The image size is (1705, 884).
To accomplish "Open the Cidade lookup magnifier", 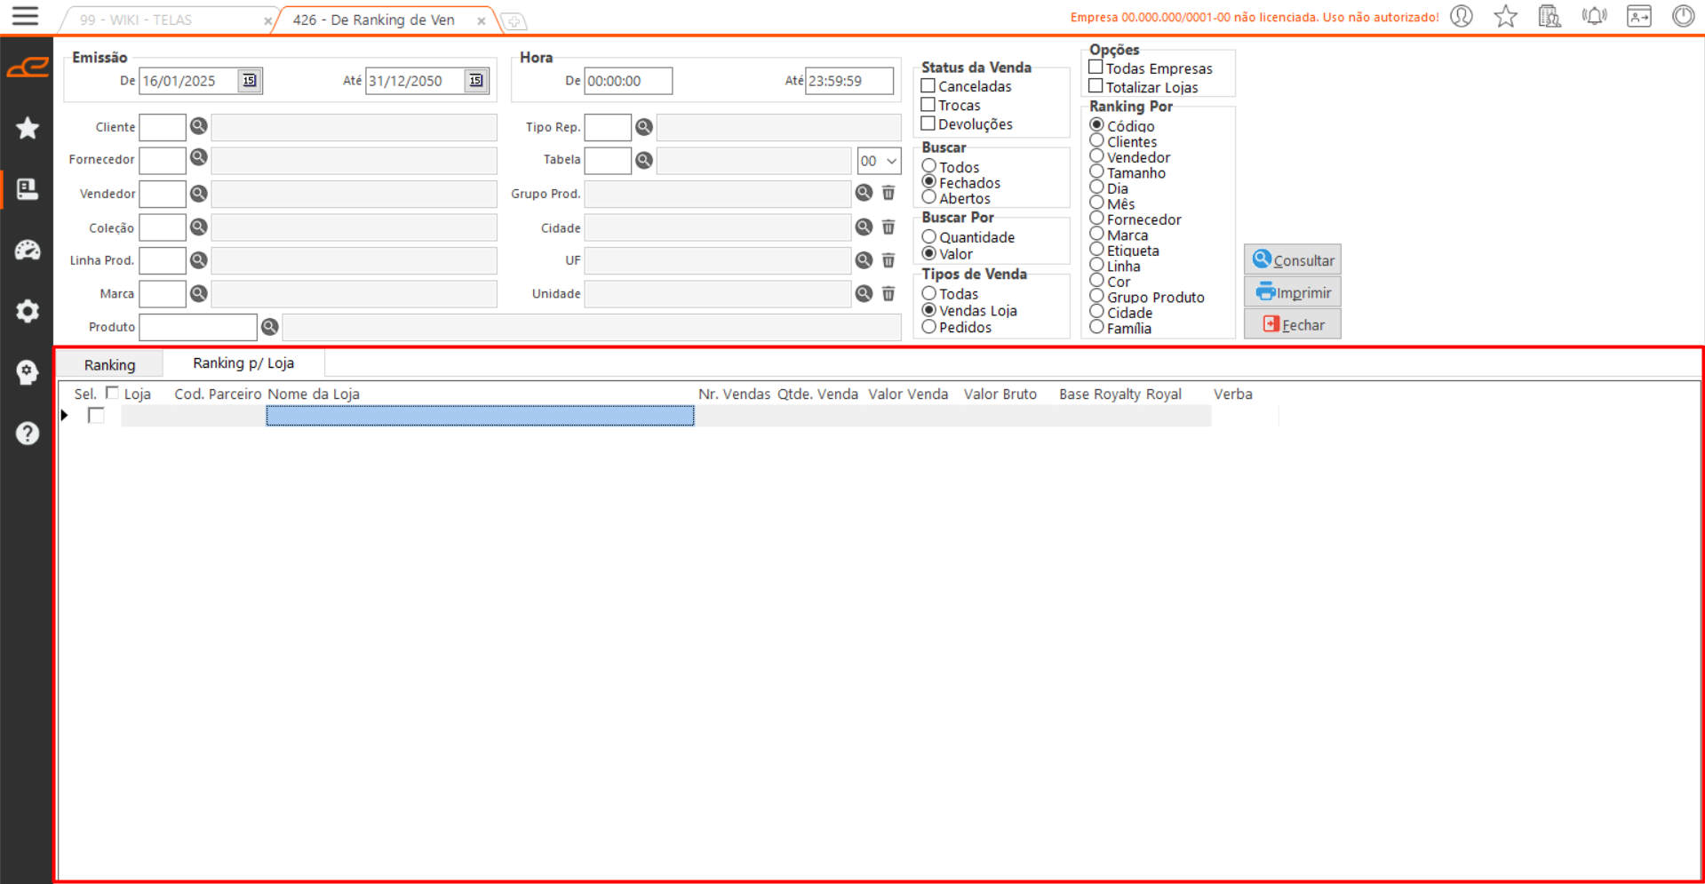I will pos(864,227).
